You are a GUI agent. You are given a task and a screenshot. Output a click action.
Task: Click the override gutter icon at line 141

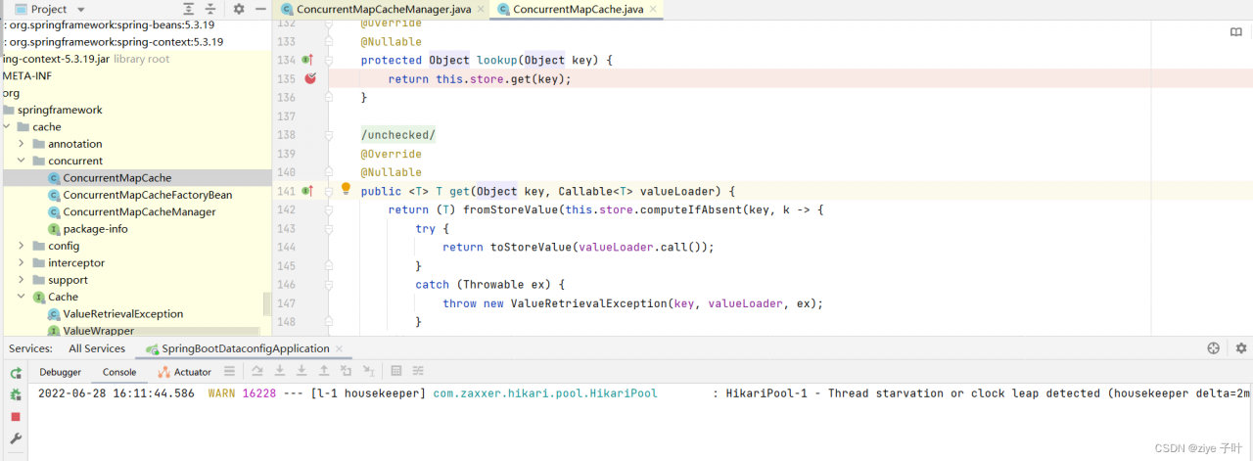[x=306, y=191]
